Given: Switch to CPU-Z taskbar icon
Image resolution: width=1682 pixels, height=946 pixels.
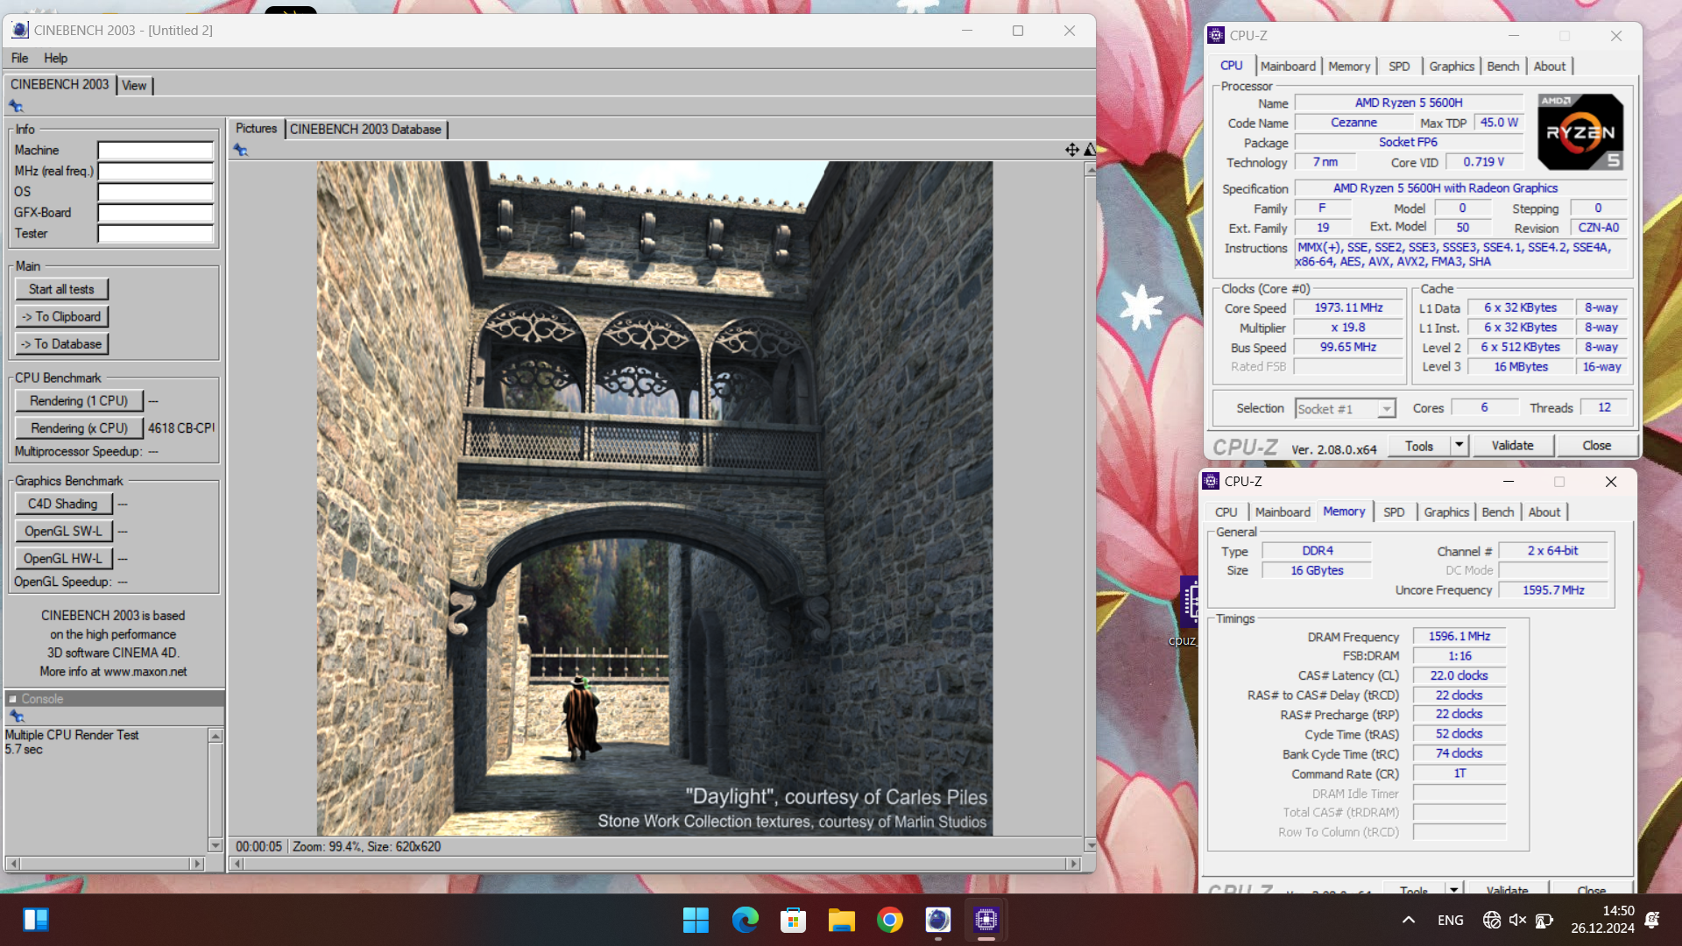Looking at the screenshot, I should (986, 920).
